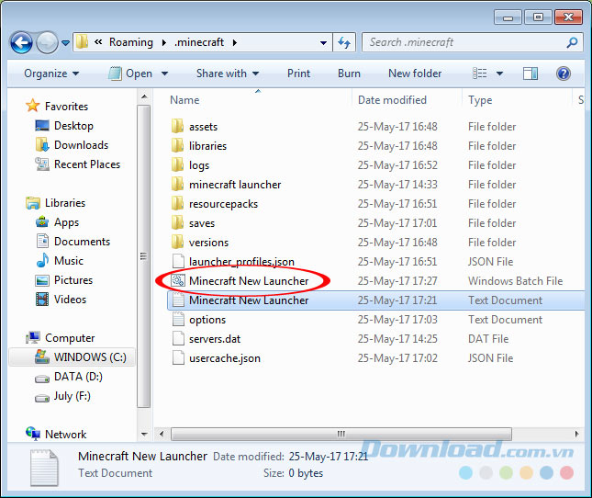
Task: Select launcher_profiles.json file
Action: (241, 262)
